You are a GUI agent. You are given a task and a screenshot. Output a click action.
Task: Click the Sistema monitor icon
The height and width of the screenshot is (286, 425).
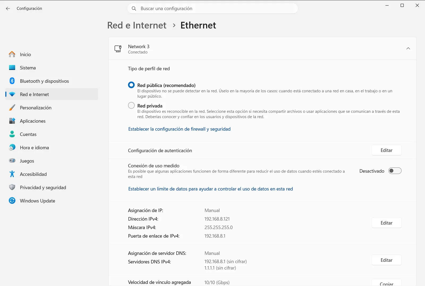(12, 68)
